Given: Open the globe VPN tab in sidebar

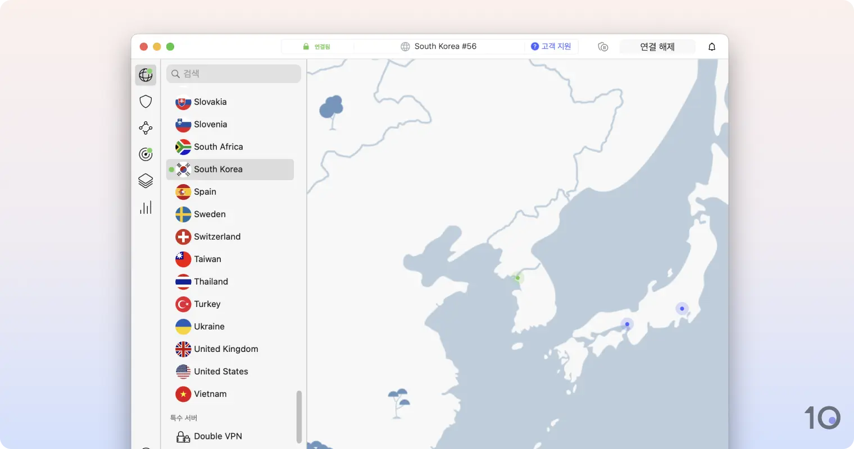Looking at the screenshot, I should click(x=146, y=75).
